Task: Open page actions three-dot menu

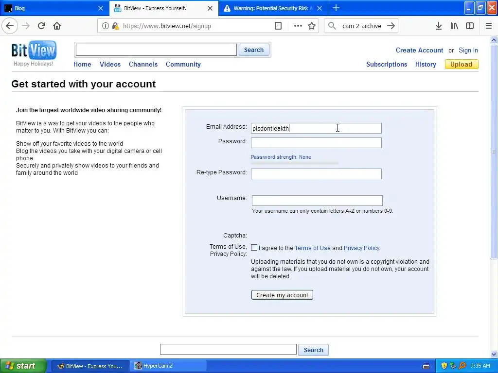Action: [x=298, y=26]
